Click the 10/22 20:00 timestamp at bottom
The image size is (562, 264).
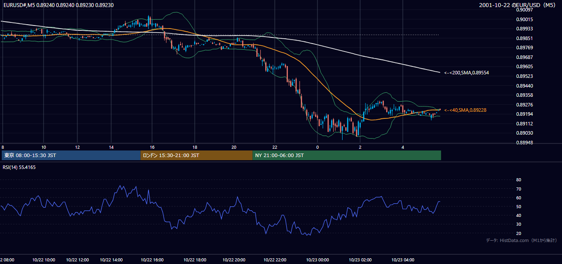coord(234,260)
